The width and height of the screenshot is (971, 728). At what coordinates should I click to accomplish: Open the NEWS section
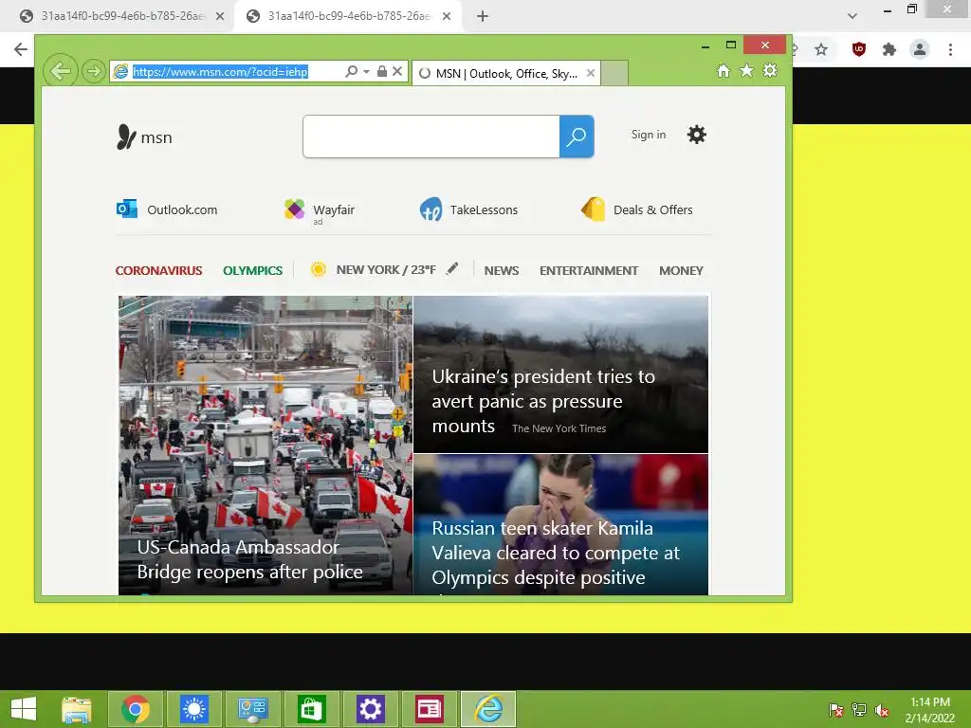(502, 270)
